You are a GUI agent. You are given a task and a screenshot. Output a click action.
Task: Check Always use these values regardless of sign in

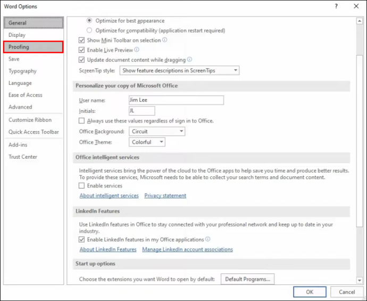pyautogui.click(x=81, y=121)
